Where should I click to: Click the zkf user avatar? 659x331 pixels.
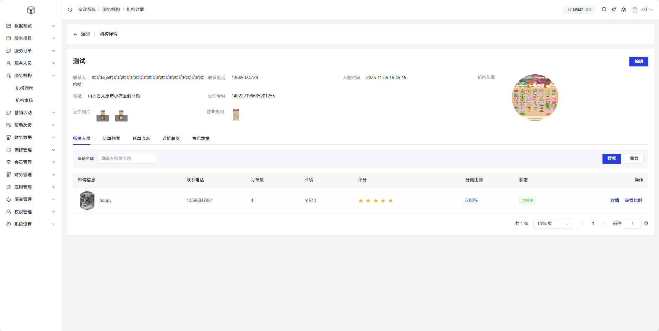(635, 10)
